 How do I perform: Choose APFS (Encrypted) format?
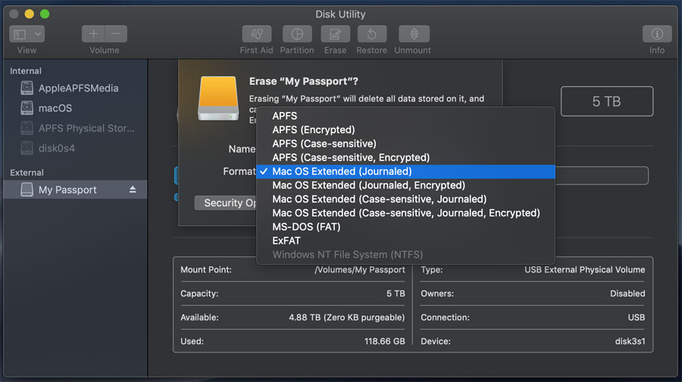click(406, 130)
